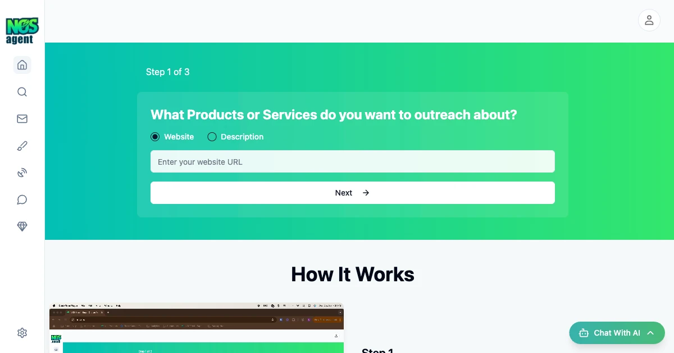Click the Chat With AI button
Screen dimensions: 674x353
point(616,333)
